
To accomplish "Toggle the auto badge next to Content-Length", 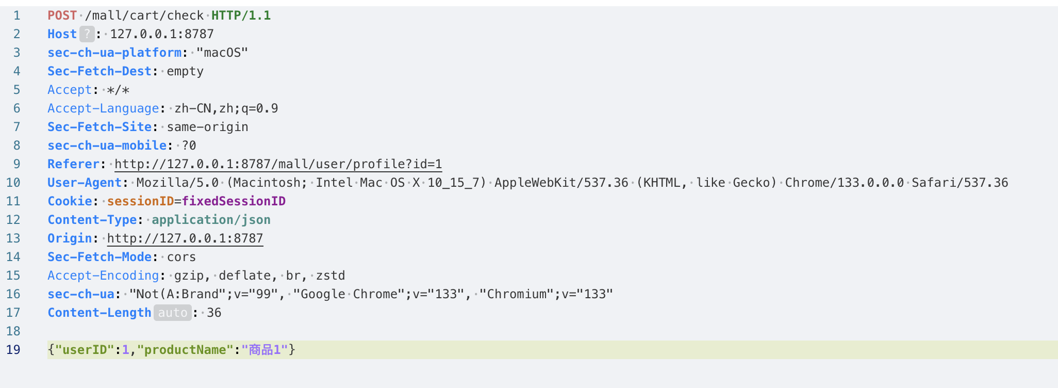I will [x=172, y=313].
